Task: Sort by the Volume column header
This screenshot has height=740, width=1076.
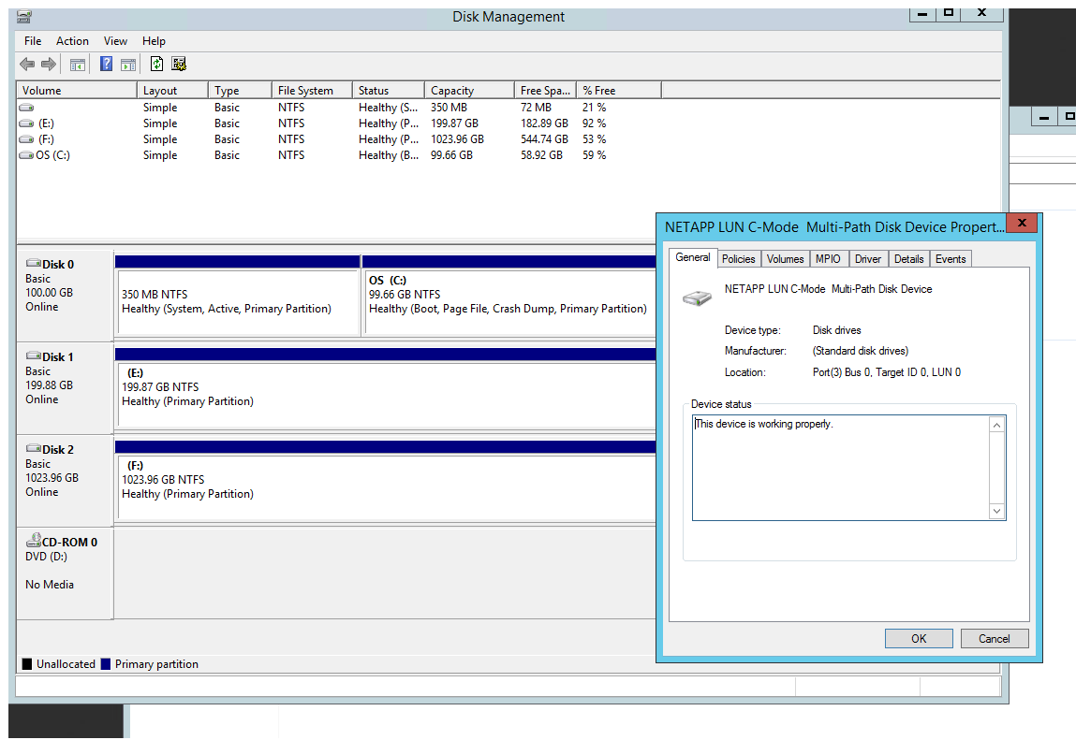Action: [76, 91]
